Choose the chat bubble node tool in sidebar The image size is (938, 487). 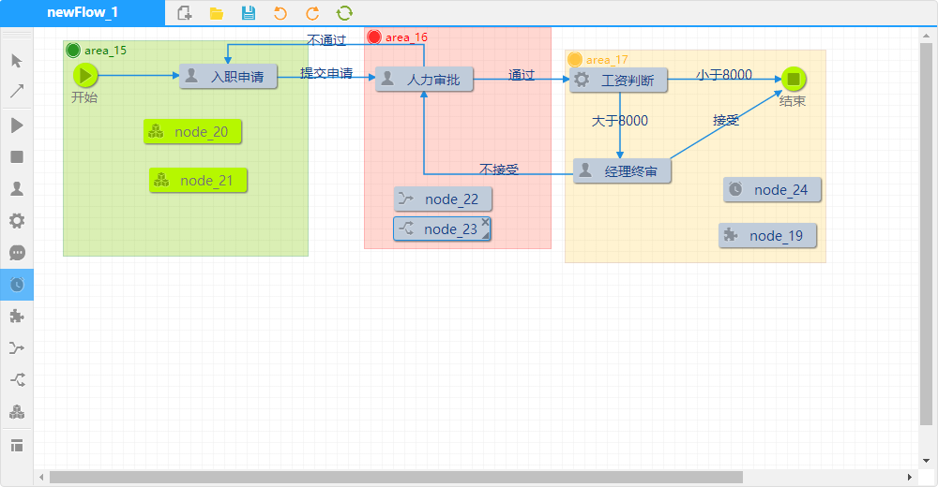(x=17, y=253)
